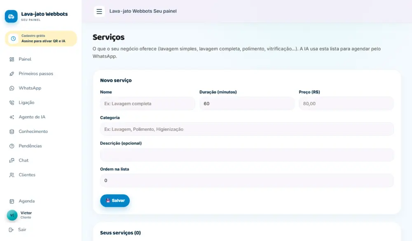Click the Lava-jato Webbots brand title
Image resolution: width=412 pixels, height=241 pixels.
(44, 14)
